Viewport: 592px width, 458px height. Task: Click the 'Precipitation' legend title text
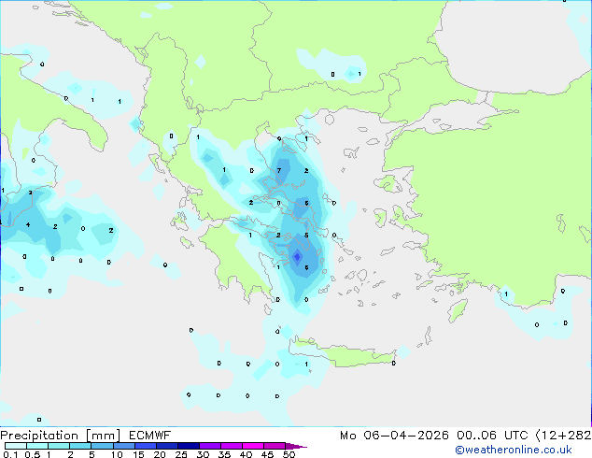pyautogui.click(x=39, y=436)
